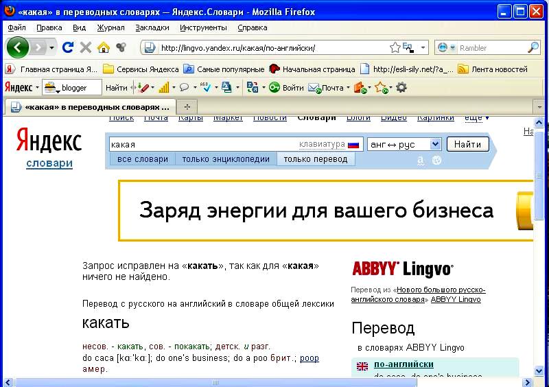Click the translation dictionary icon on Yandex toolbar
The image size is (549, 387).
252,87
